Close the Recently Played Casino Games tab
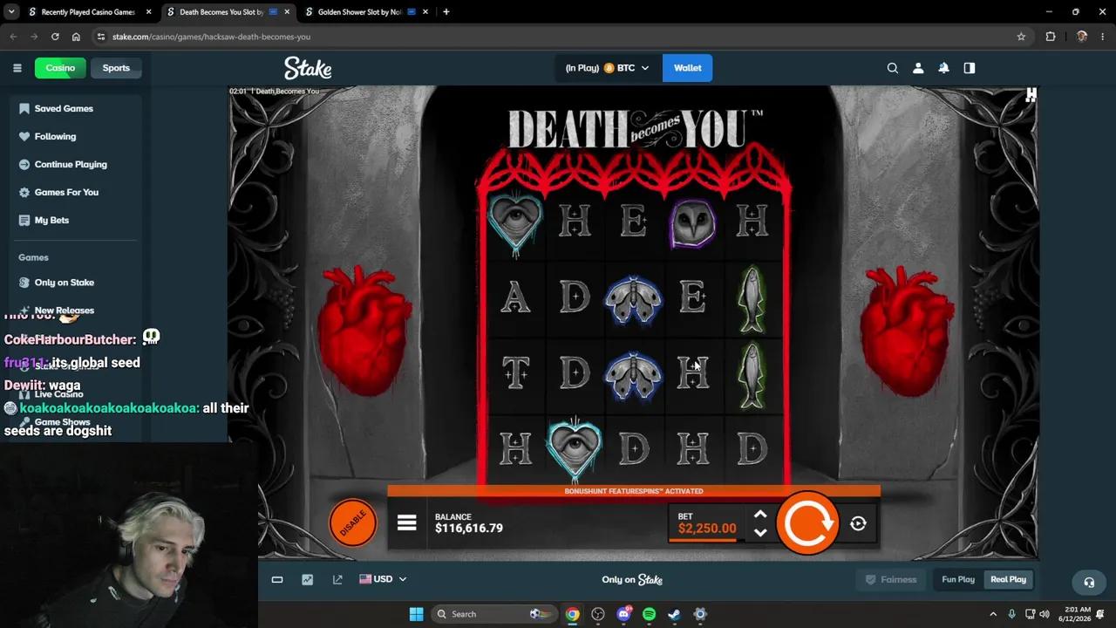1116x628 pixels. pos(148,12)
